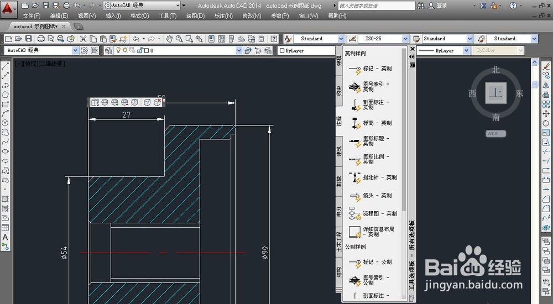
Task: Open the 绘图(D) menu
Action: pos(195,16)
